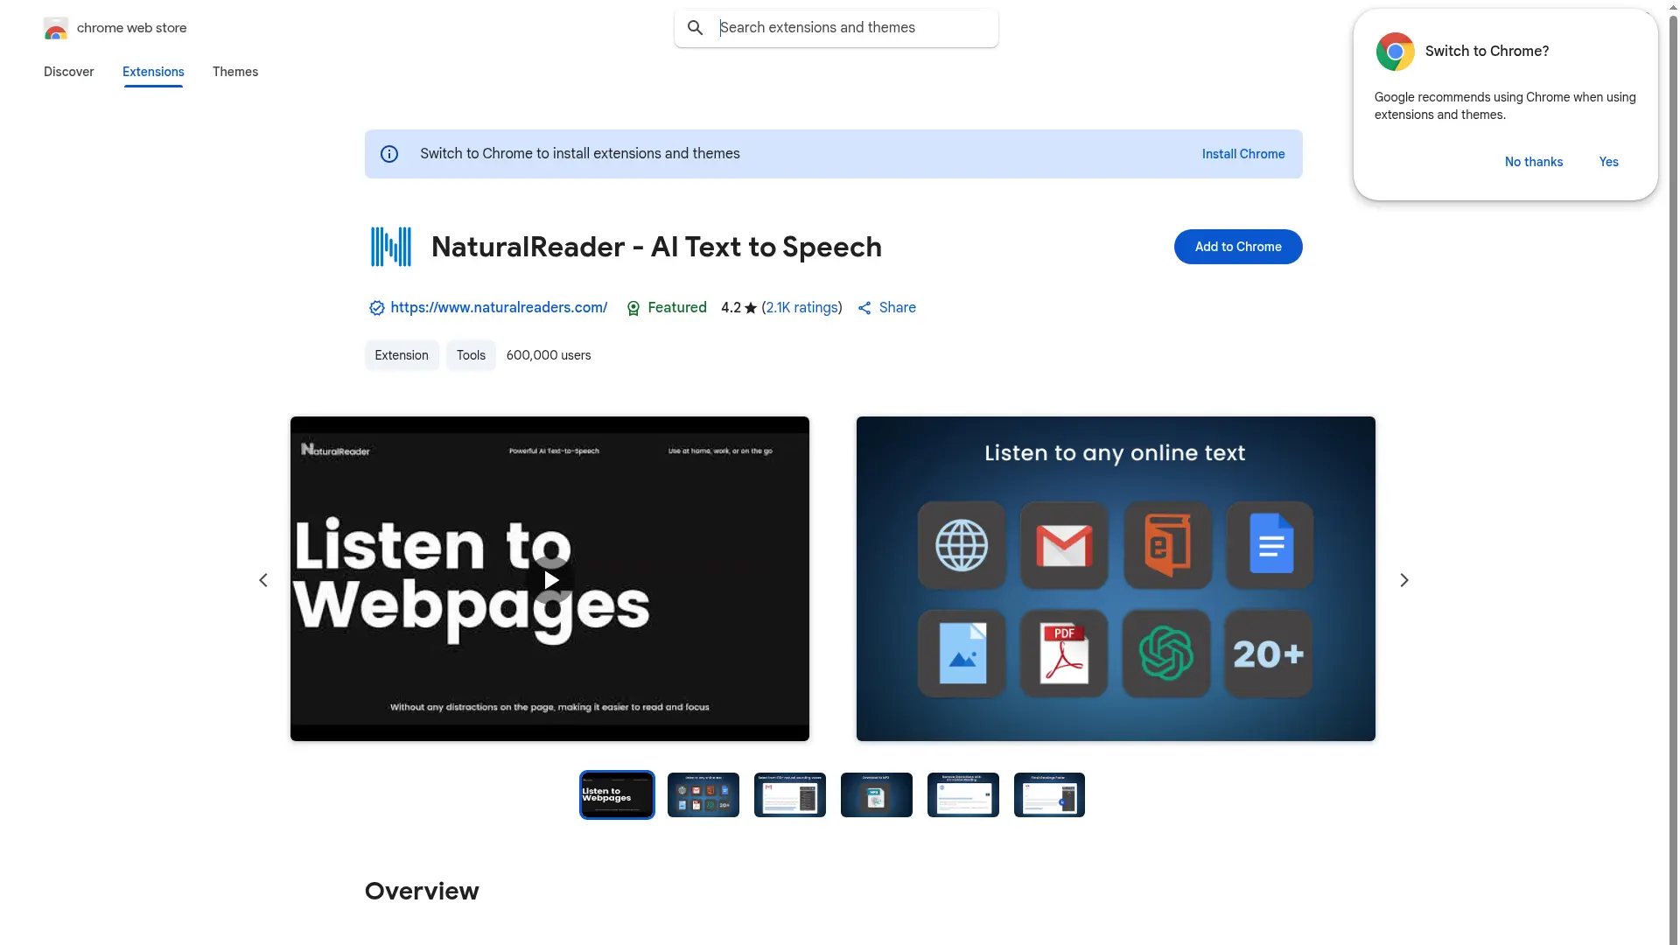Click the star next to the 4.2 rating
This screenshot has height=945, width=1680.
pos(752,307)
